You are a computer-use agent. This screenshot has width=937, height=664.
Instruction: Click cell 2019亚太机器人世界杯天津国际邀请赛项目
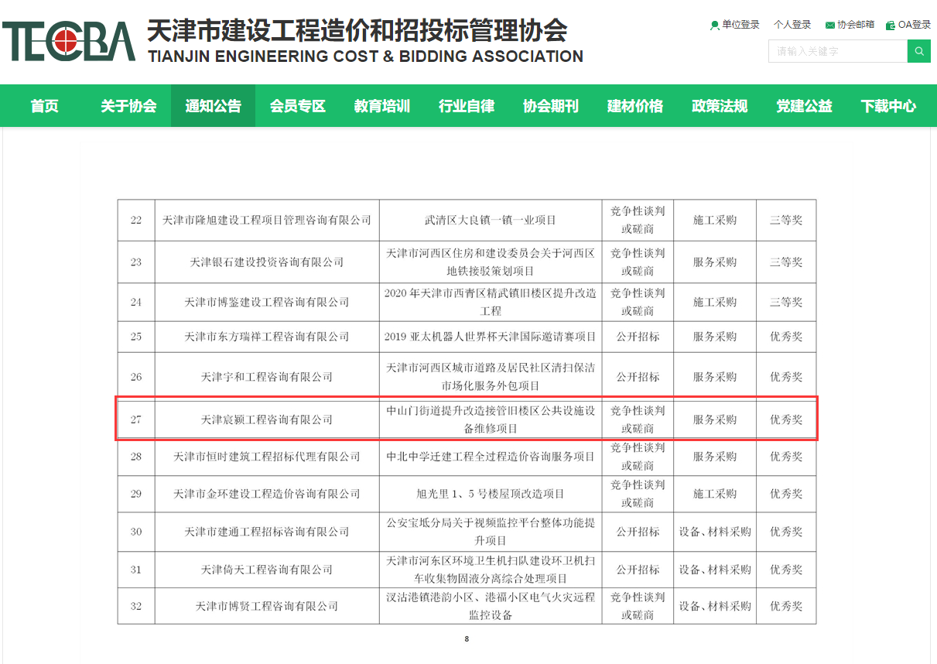pos(491,337)
